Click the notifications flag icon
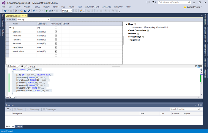The width and height of the screenshot is (208, 133). pyautogui.click(x=154, y=2)
